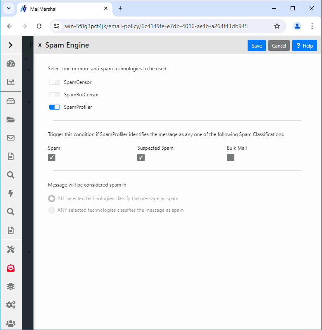The height and width of the screenshot is (330, 322).
Task: Open a new browser tab
Action: click(120, 8)
